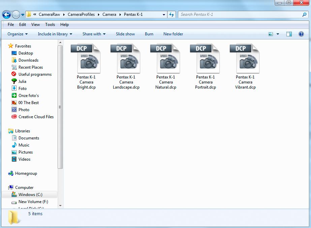Open the view options dropdown arrow
The width and height of the screenshot is (311, 228).
(278, 34)
